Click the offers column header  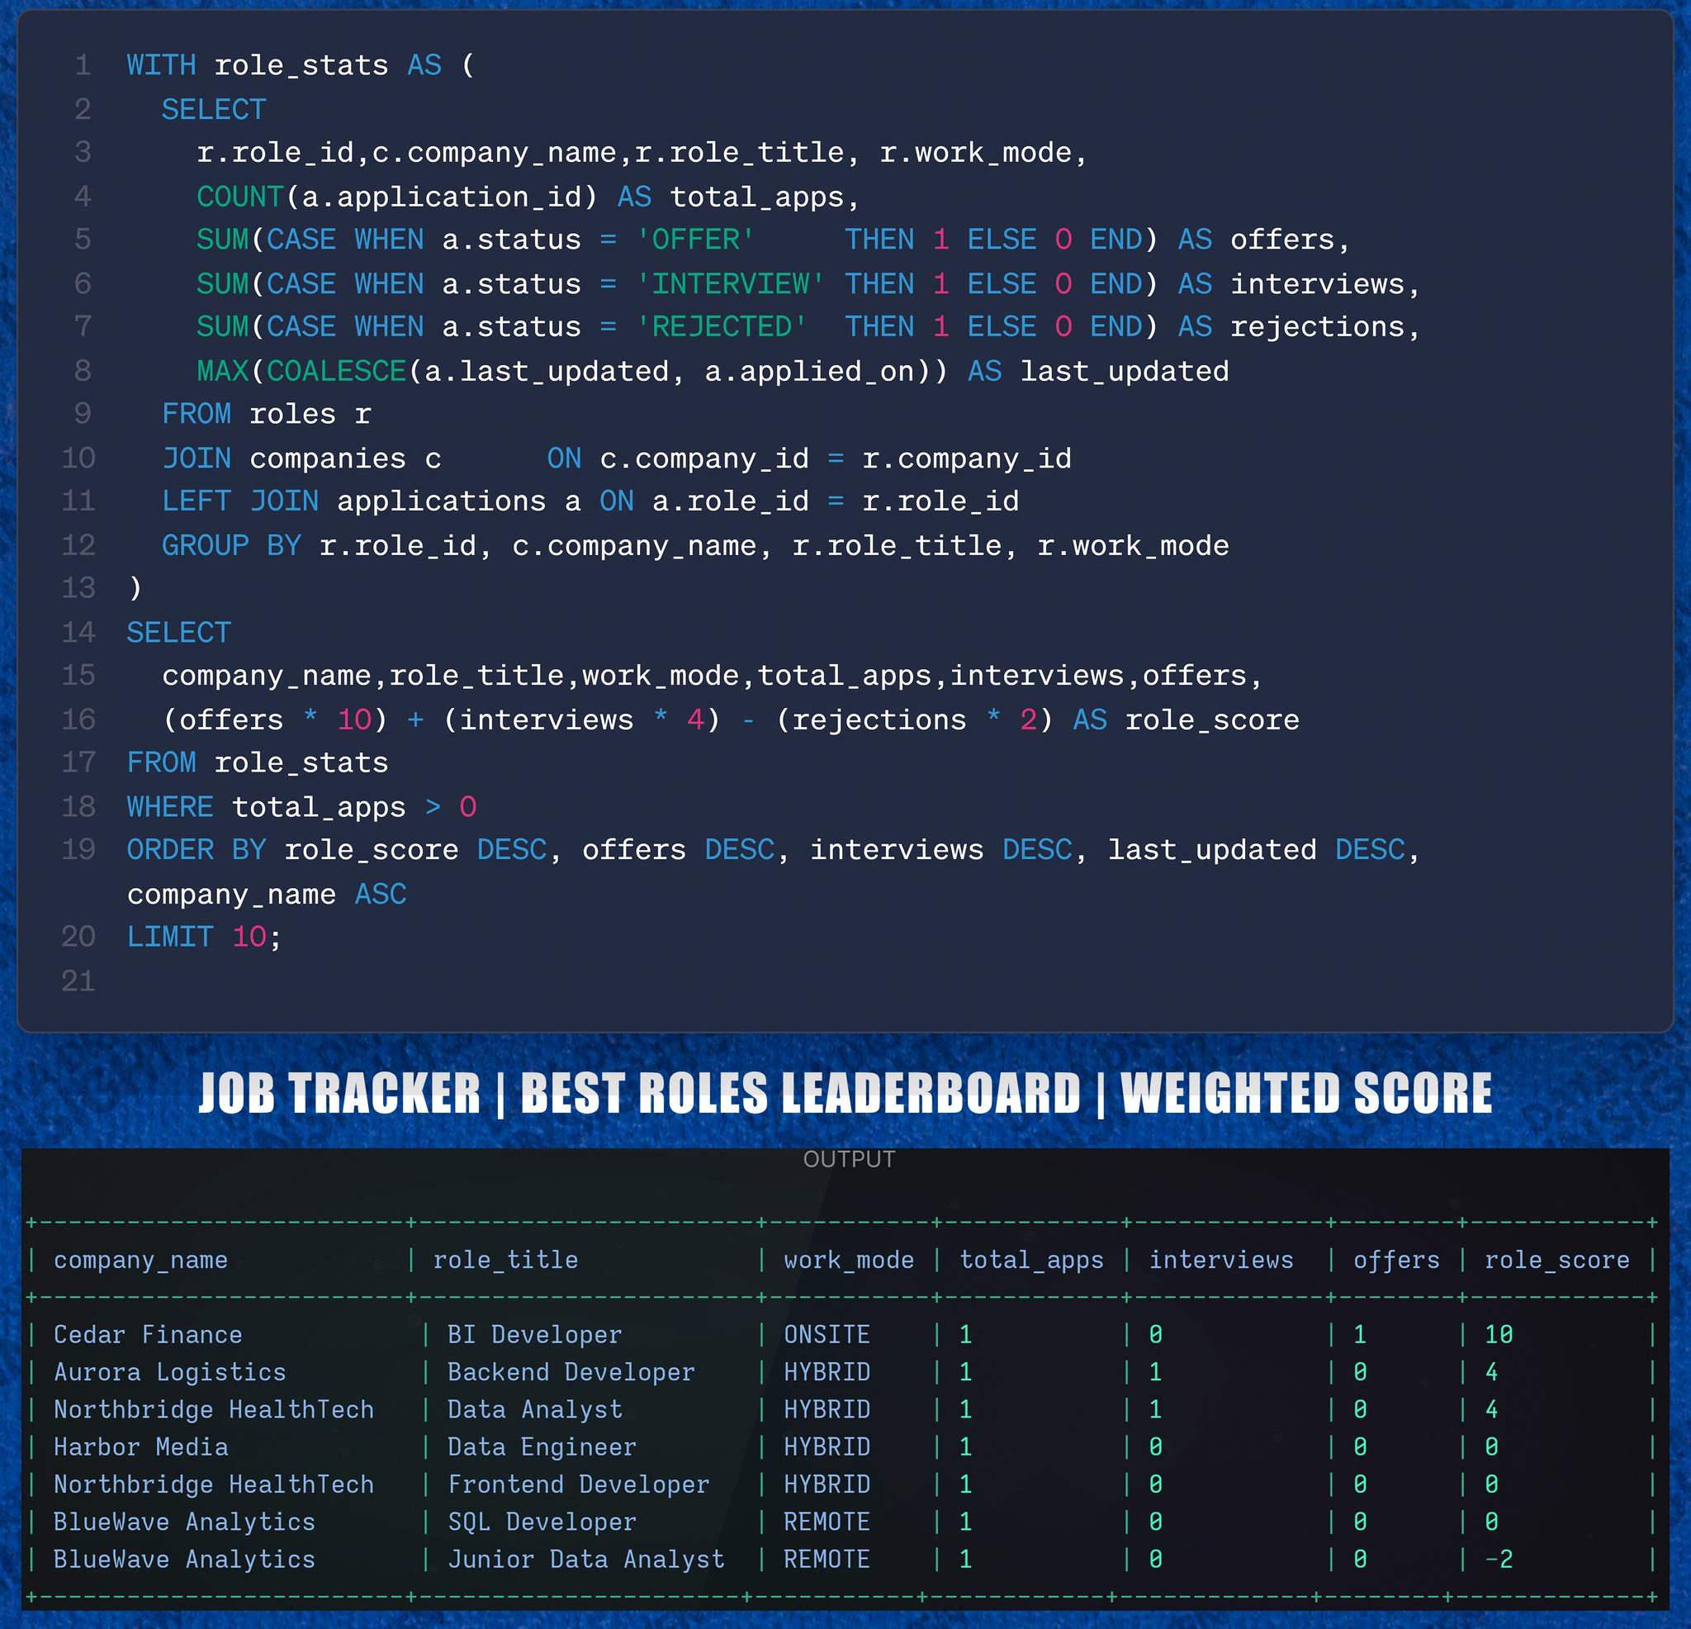pyautogui.click(x=1397, y=1261)
